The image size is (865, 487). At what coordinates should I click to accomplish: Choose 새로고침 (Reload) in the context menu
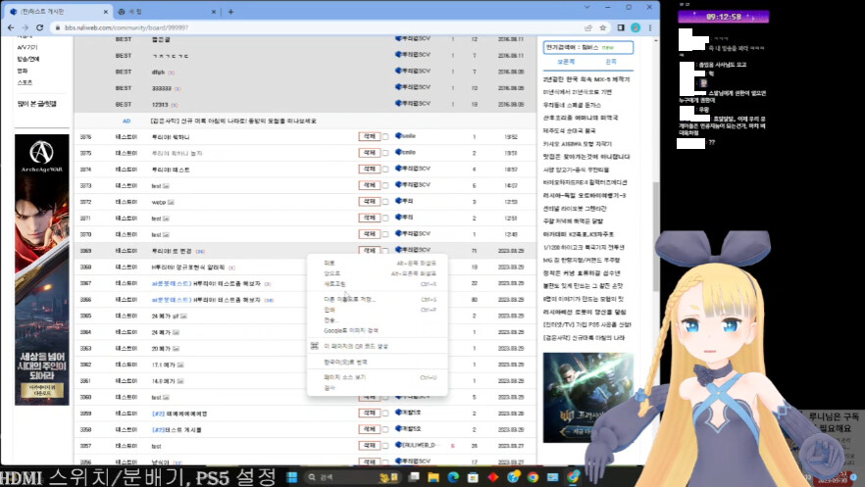coord(378,284)
